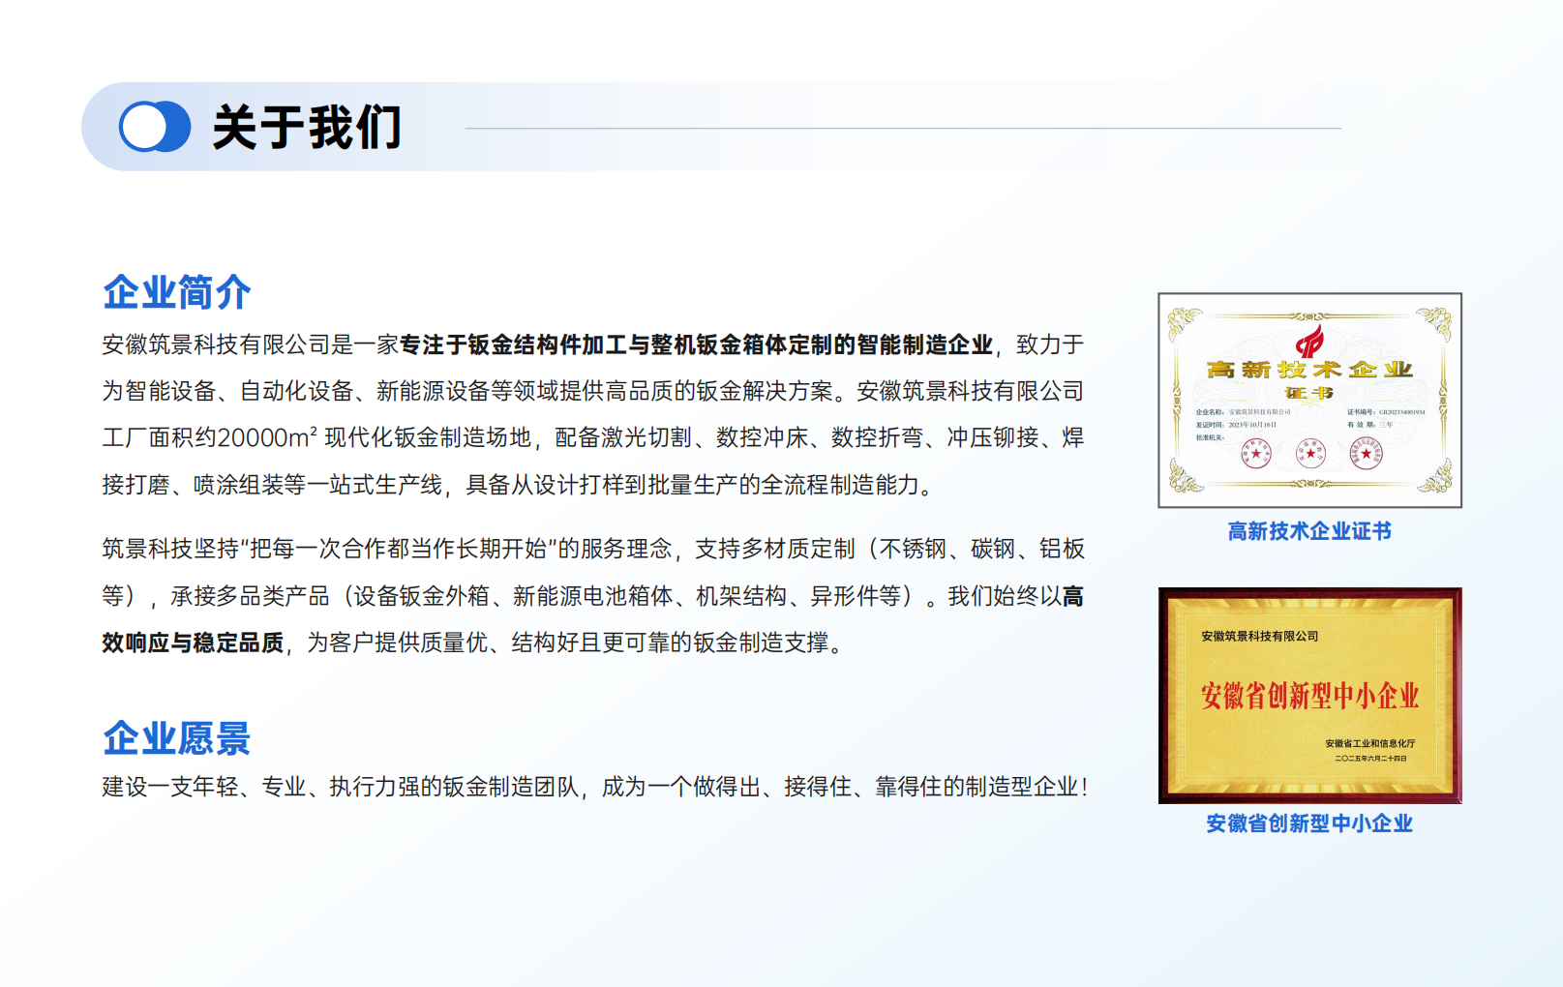
Task: Click the red 安徽省创新型中小企业 text on plaque
Action: (x=1309, y=696)
